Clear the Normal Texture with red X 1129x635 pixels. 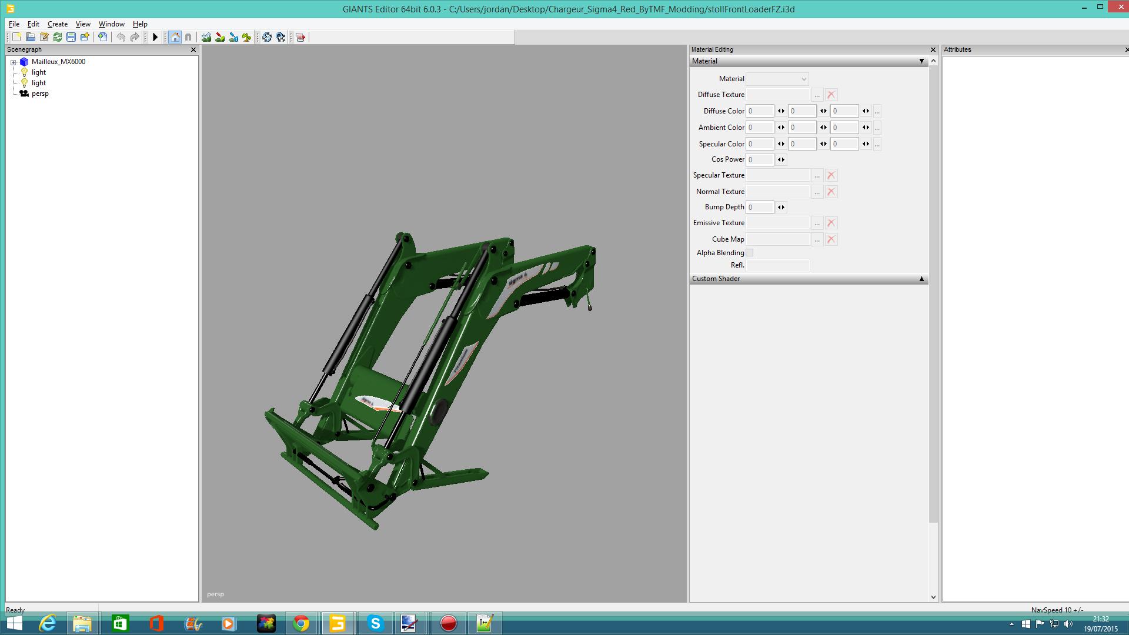[x=831, y=192]
